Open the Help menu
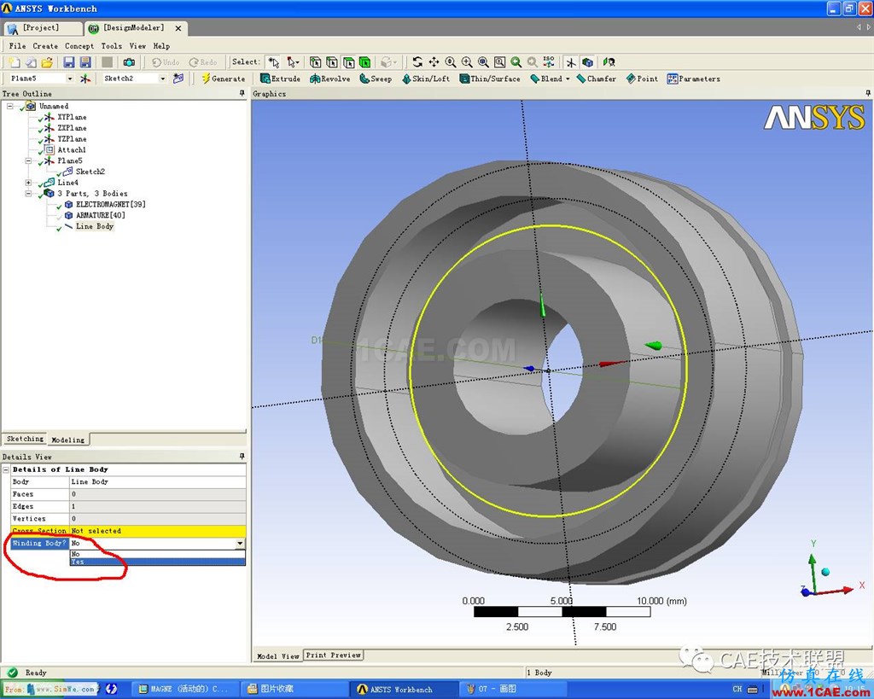Screen dimensions: 874x699 click(x=161, y=46)
